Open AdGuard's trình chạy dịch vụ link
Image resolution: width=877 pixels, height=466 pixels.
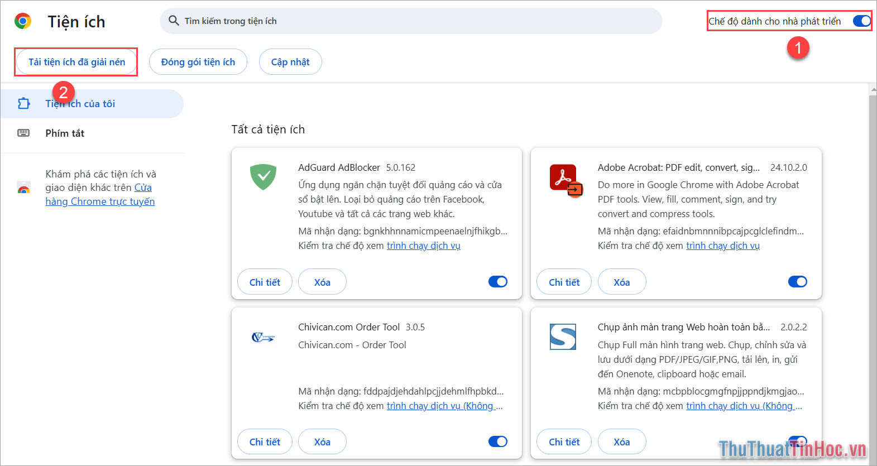pyautogui.click(x=423, y=246)
